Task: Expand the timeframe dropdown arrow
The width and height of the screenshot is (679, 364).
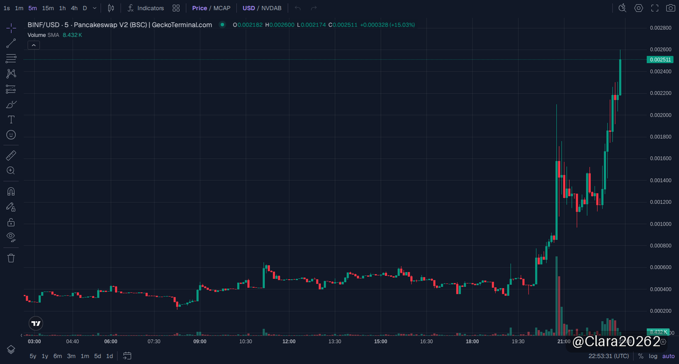Action: [x=94, y=8]
